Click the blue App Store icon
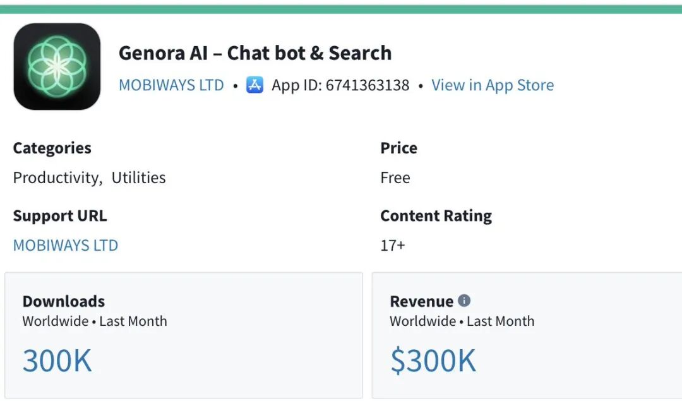This screenshot has width=682, height=401. tap(254, 85)
